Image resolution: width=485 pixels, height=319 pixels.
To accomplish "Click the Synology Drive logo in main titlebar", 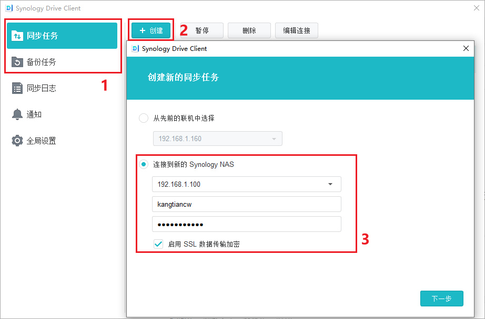I will click(x=8, y=8).
